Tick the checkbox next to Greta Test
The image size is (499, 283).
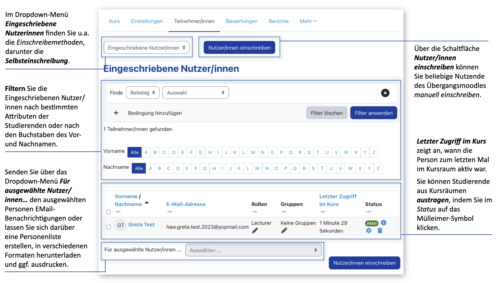click(x=109, y=227)
